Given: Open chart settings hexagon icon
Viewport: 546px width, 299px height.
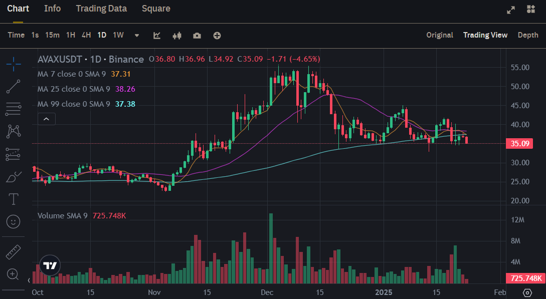Looking at the screenshot, I should tap(527, 293).
